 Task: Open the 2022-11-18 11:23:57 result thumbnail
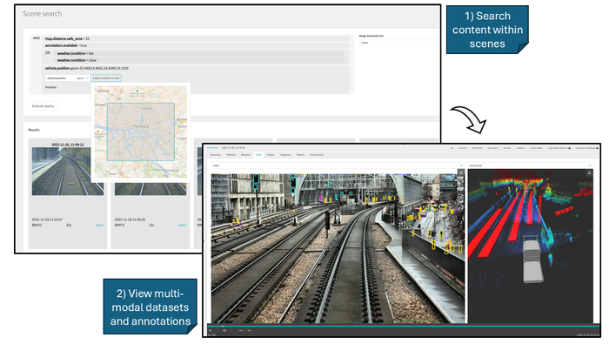68,171
